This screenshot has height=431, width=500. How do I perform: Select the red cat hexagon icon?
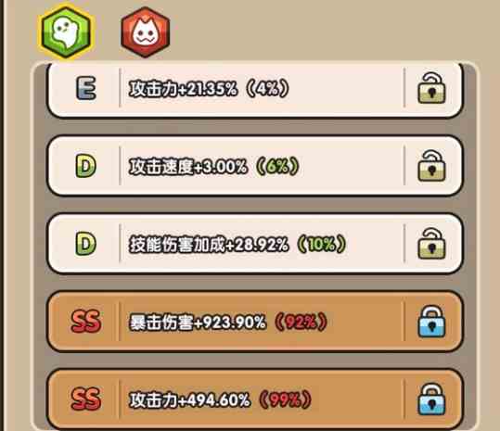146,32
